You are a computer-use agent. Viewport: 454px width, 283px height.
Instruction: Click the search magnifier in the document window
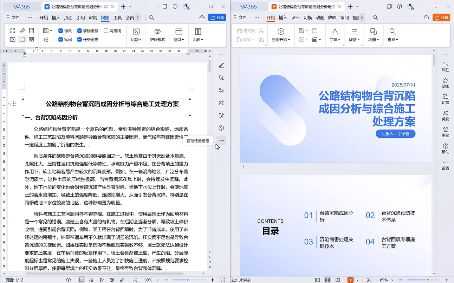coord(151,17)
